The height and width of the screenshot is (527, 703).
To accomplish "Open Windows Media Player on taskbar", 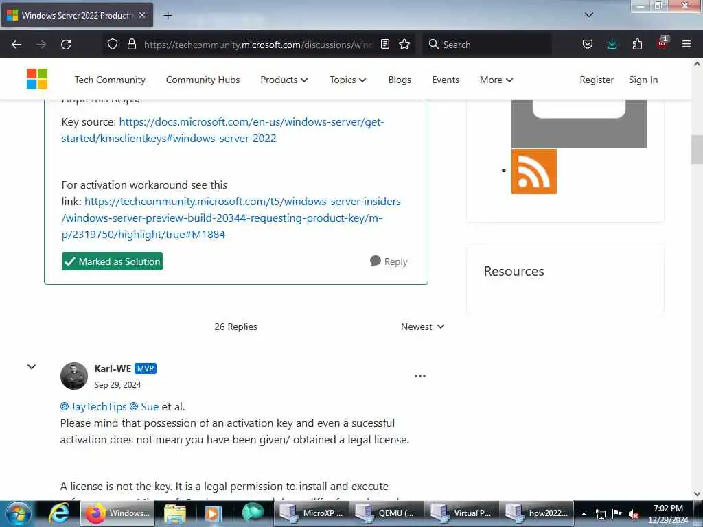I will tap(213, 513).
